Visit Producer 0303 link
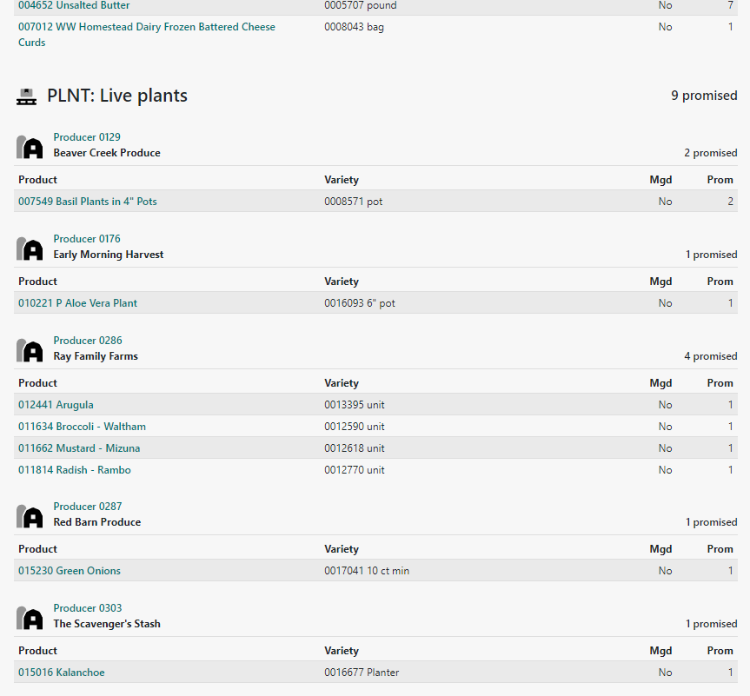 tap(87, 608)
